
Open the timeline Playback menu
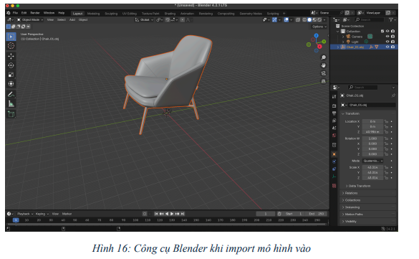click(x=25, y=214)
